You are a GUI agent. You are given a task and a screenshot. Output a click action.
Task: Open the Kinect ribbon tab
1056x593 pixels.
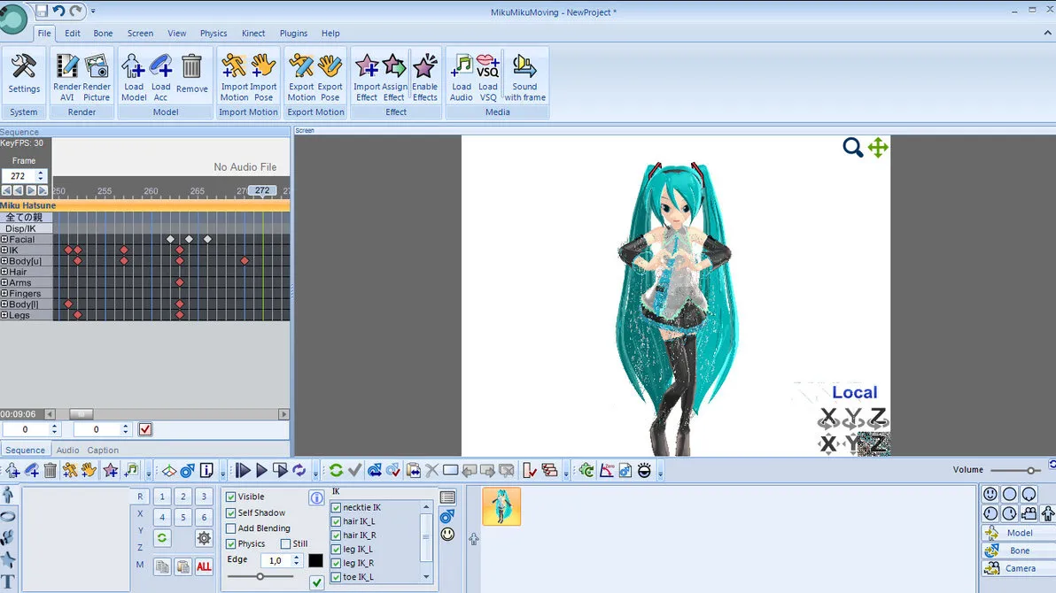[253, 34]
